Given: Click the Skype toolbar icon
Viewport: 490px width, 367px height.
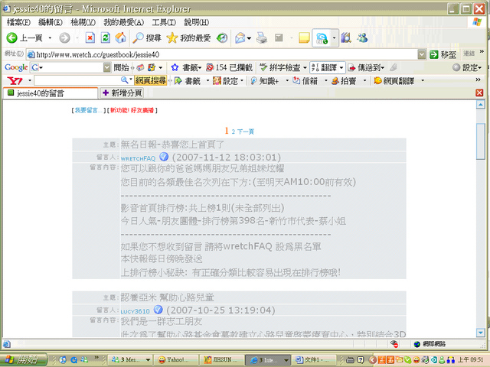Looking at the screenshot, I should (322, 38).
